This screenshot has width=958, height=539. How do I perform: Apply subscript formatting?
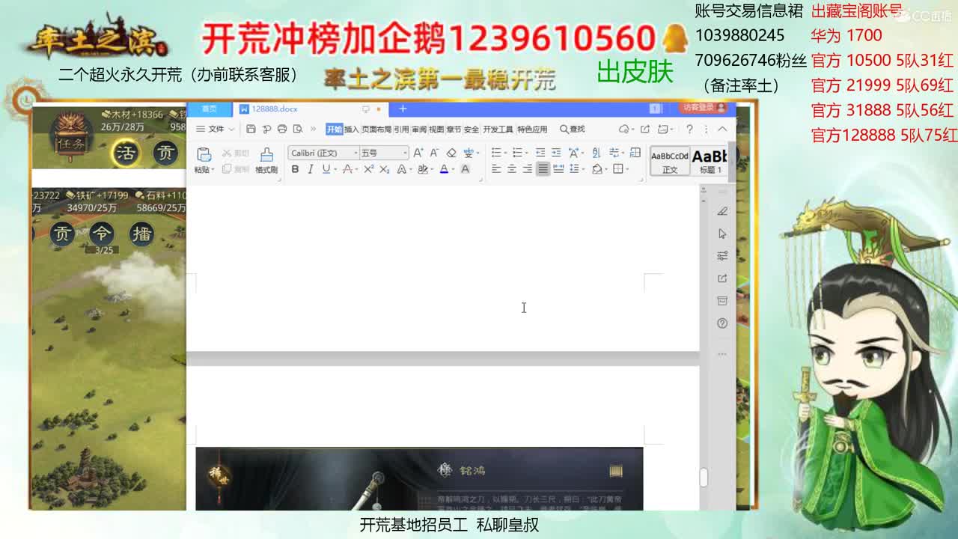[x=384, y=169]
